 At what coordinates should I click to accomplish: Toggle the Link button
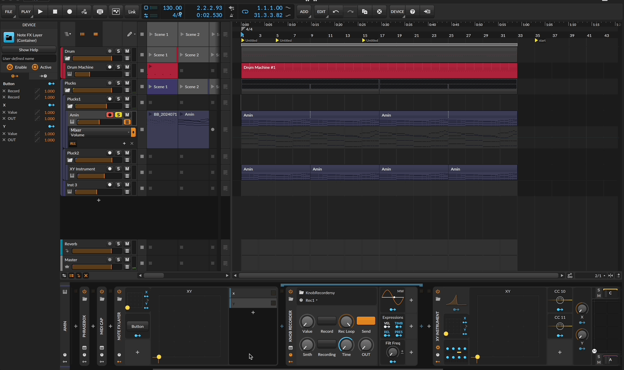coord(132,12)
